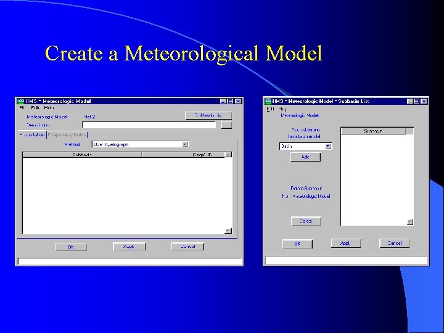Click Apply in Meteorologic Model window
This screenshot has height=333, width=444.
pyautogui.click(x=129, y=247)
